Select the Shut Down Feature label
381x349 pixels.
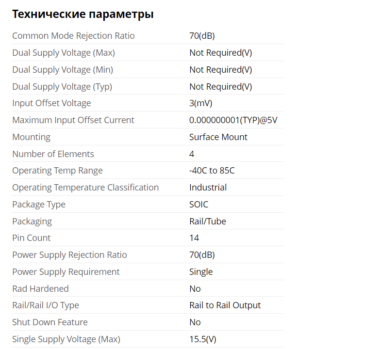[50, 322]
